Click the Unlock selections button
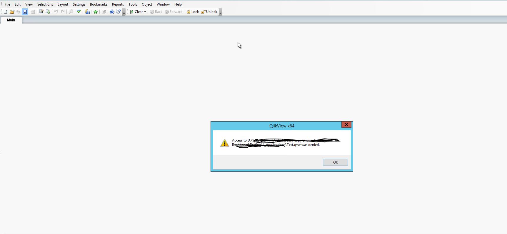The image size is (507, 234). click(209, 12)
